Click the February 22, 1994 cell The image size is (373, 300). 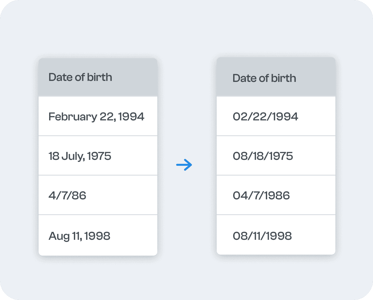(x=98, y=116)
